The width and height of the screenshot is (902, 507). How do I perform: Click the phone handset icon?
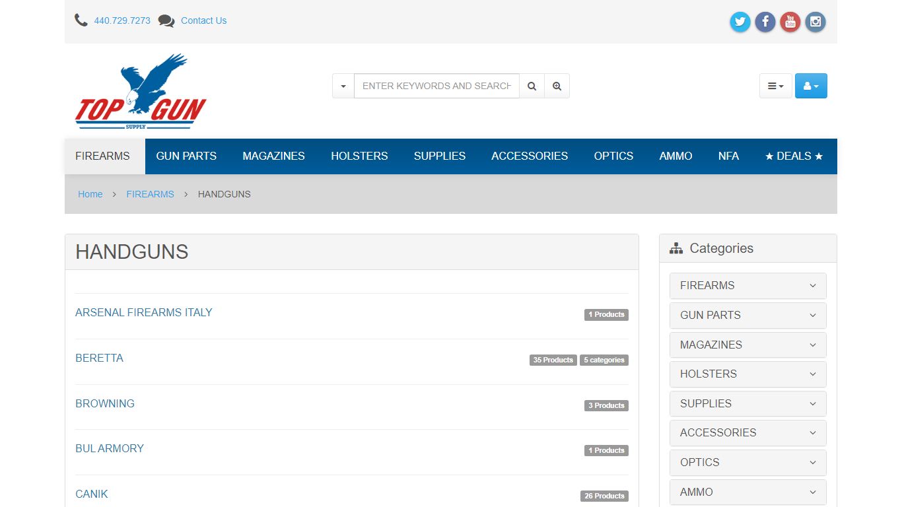click(x=81, y=20)
